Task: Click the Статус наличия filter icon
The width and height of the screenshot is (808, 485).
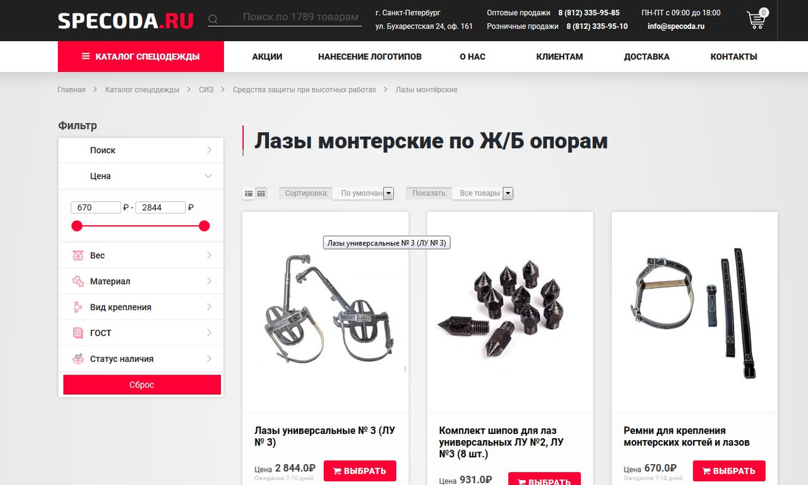Action: click(78, 359)
